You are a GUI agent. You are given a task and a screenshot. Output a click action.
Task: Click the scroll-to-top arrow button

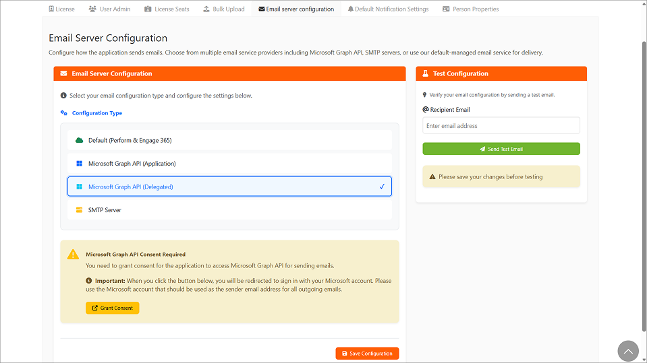click(x=628, y=351)
